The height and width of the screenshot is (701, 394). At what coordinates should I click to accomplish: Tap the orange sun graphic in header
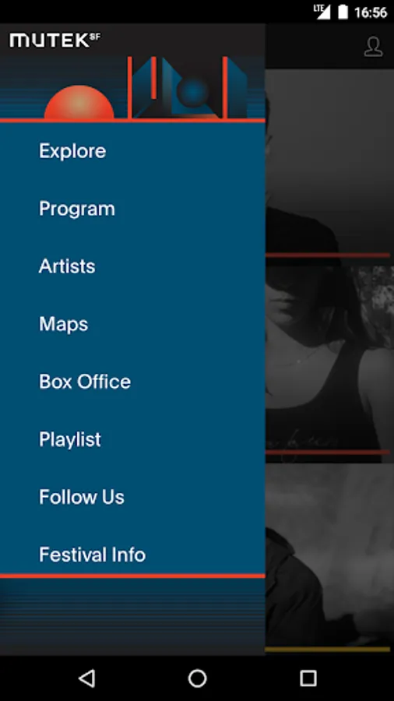pyautogui.click(x=79, y=102)
